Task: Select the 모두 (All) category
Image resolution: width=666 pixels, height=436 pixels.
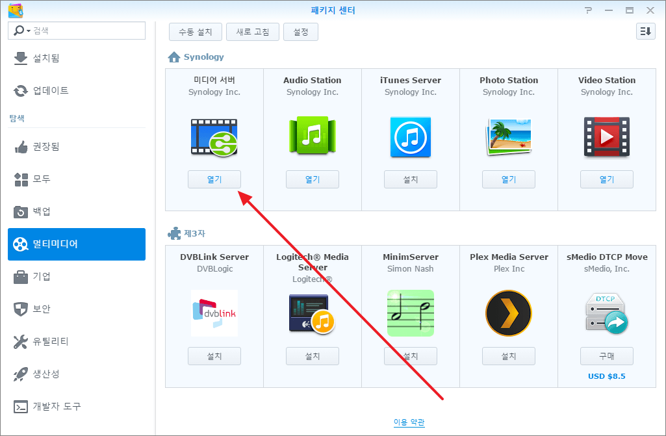Action: (x=77, y=179)
